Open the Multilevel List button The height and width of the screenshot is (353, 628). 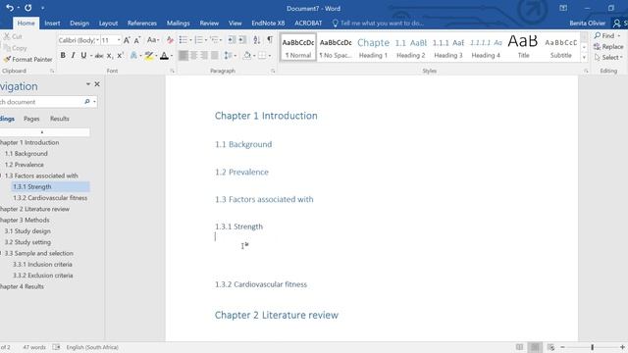point(214,39)
